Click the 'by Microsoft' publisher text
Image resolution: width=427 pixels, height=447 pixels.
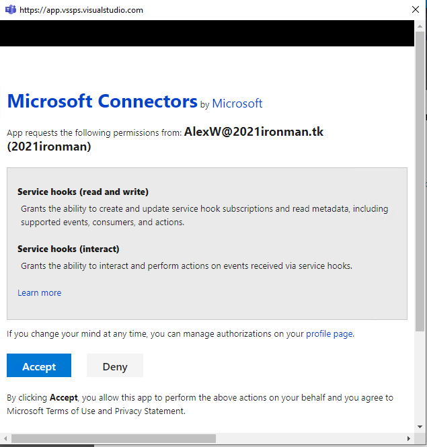pyautogui.click(x=231, y=104)
